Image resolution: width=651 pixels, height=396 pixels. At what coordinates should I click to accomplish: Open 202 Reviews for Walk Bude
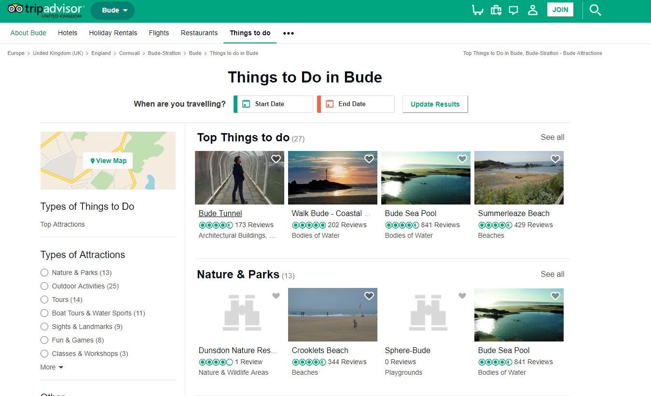click(347, 225)
